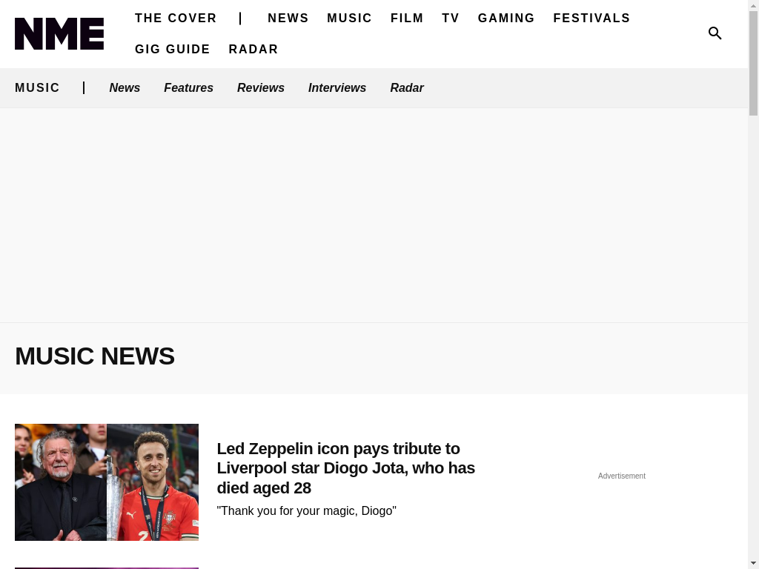
Task: Open the Music top menu item
Action: [x=350, y=18]
